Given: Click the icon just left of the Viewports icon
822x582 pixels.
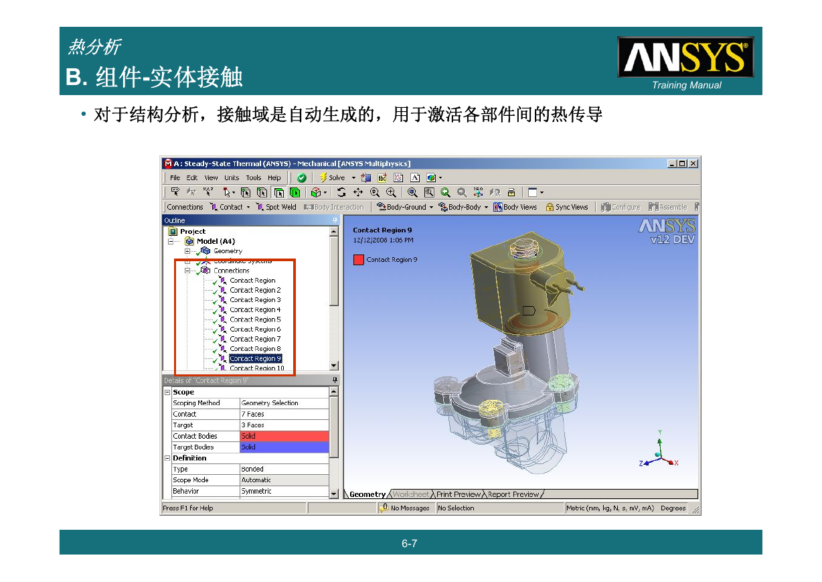Looking at the screenshot, I should coord(511,192).
